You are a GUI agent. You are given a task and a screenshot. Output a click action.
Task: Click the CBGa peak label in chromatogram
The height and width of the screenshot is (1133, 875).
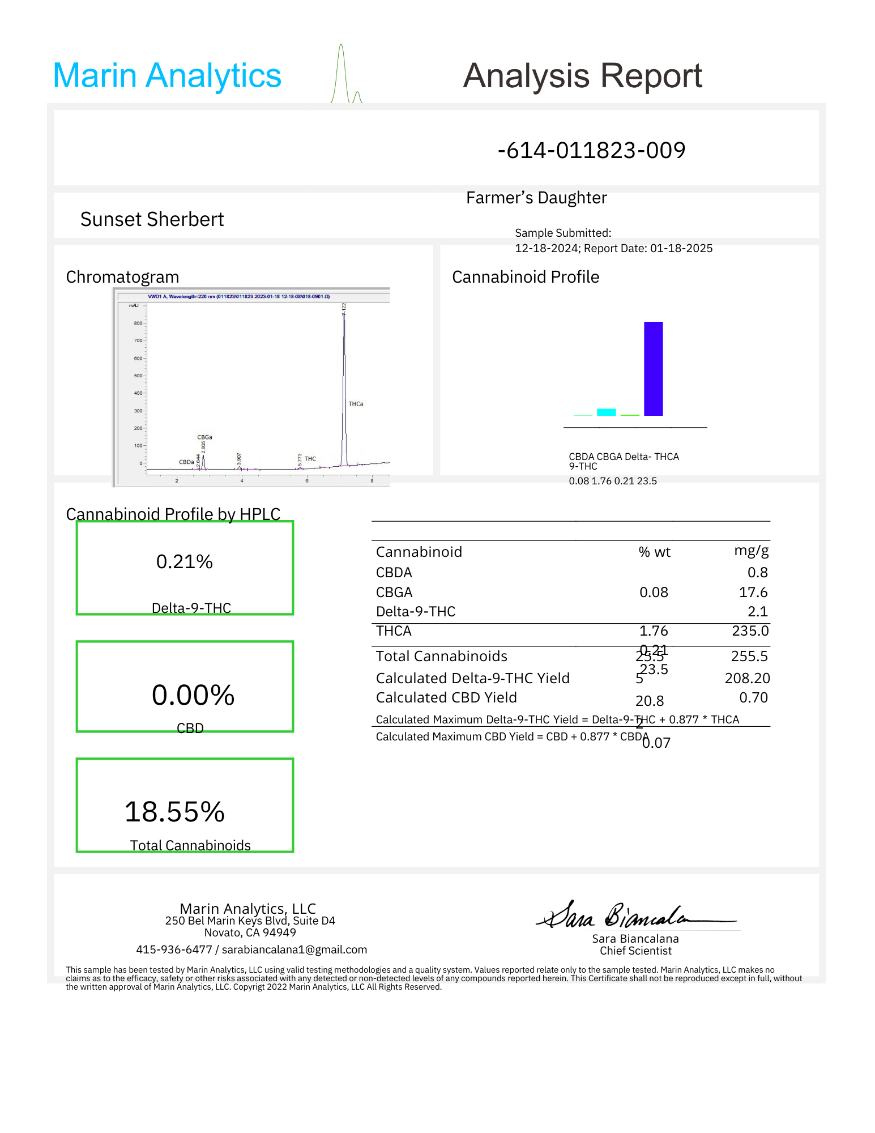pyautogui.click(x=204, y=437)
